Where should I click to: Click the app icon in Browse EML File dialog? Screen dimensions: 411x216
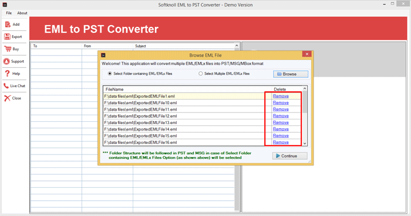(x=103, y=55)
